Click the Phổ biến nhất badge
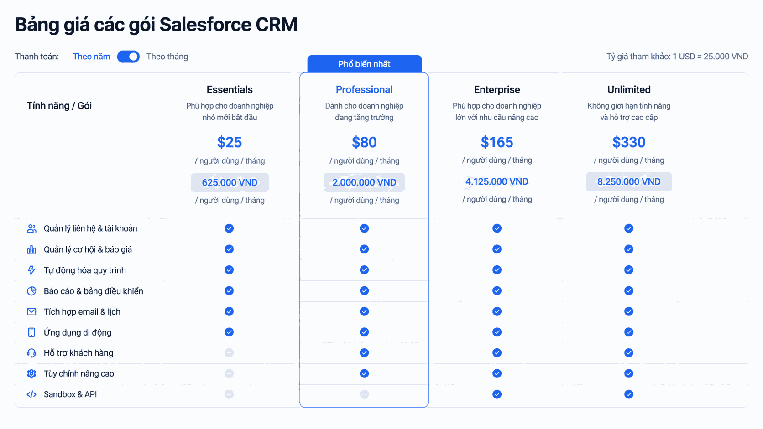Image resolution: width=763 pixels, height=429 pixels. [364, 64]
